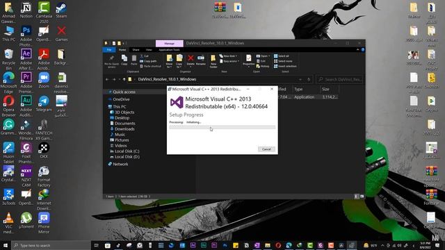
Task: Cancel the Visual C++ 2013 setup
Action: coord(266,149)
